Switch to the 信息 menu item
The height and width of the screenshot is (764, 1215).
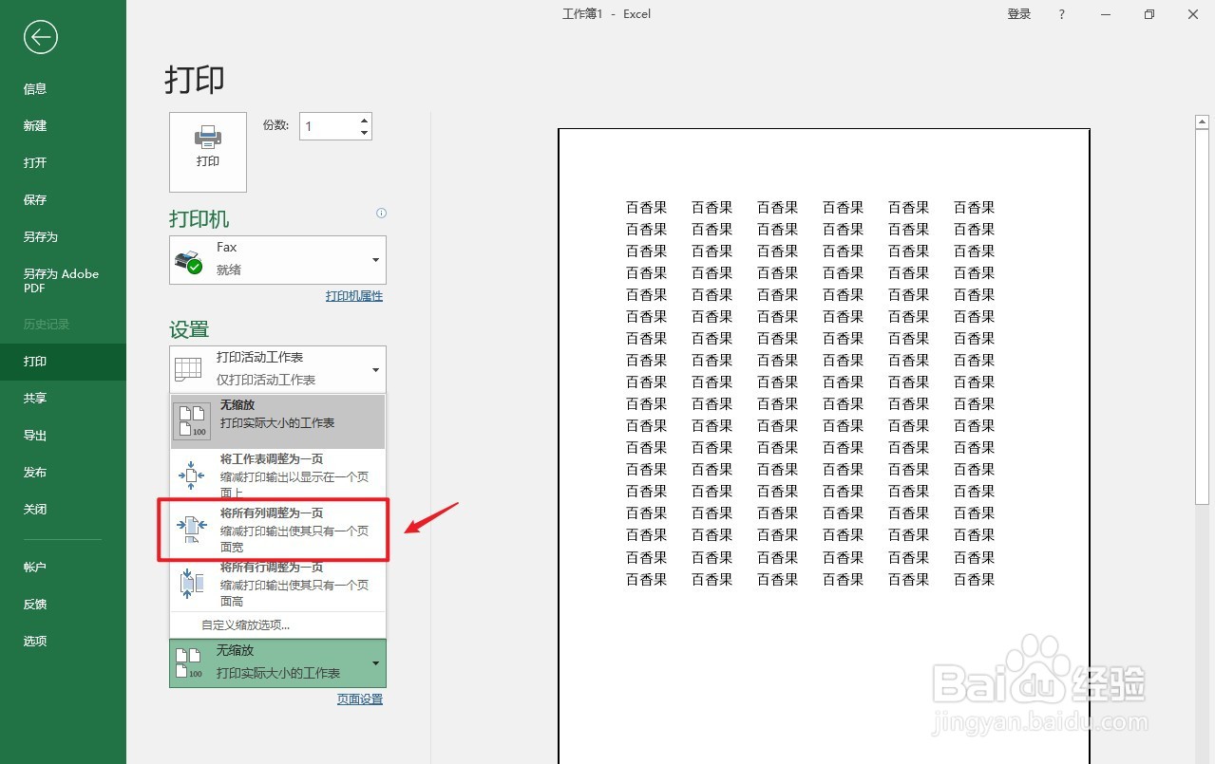click(x=35, y=88)
